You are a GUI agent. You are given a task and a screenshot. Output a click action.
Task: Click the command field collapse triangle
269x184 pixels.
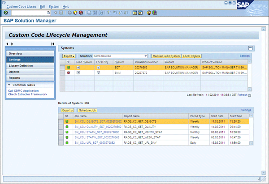pos(55,13)
